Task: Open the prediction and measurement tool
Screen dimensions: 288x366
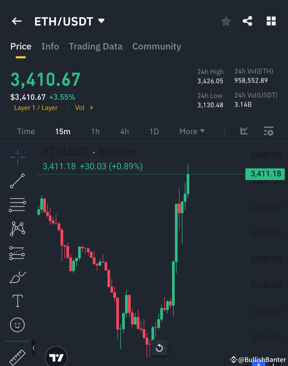Action: (17, 253)
